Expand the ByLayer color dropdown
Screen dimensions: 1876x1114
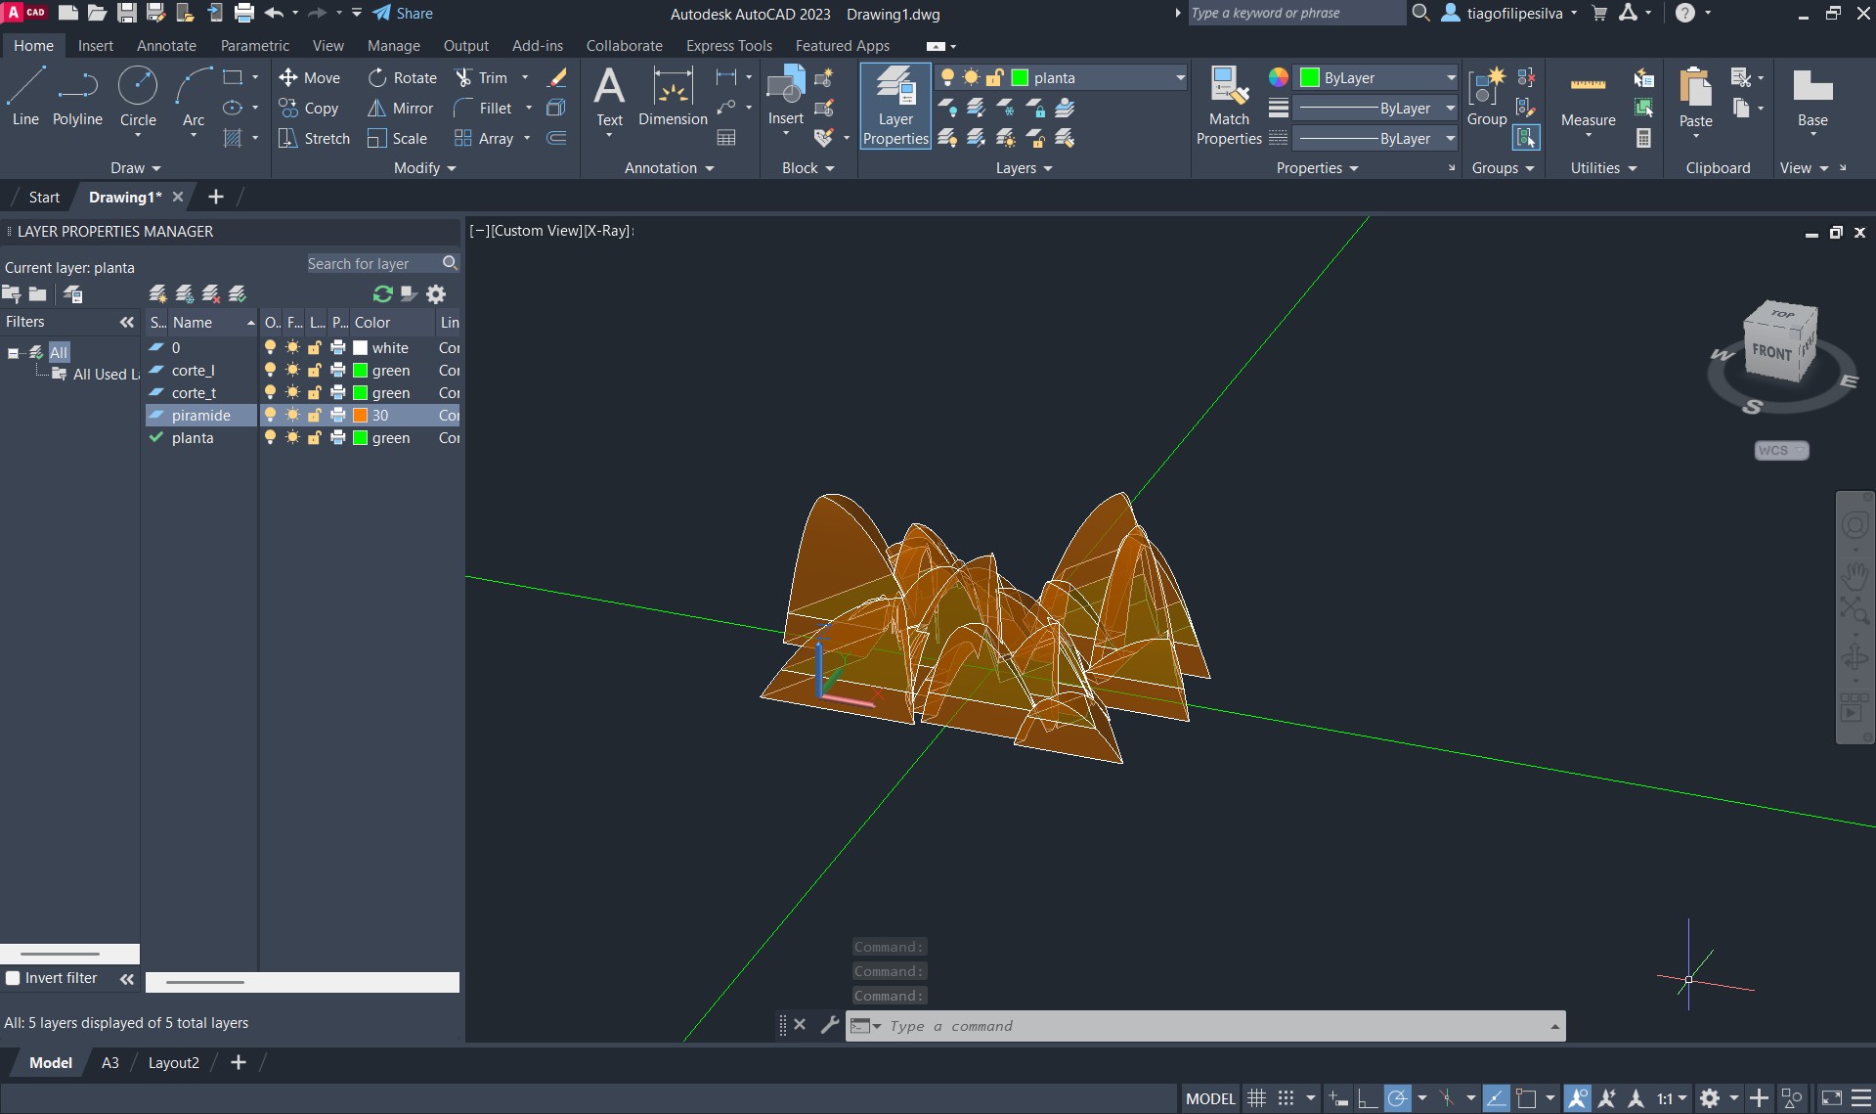pos(1450,78)
